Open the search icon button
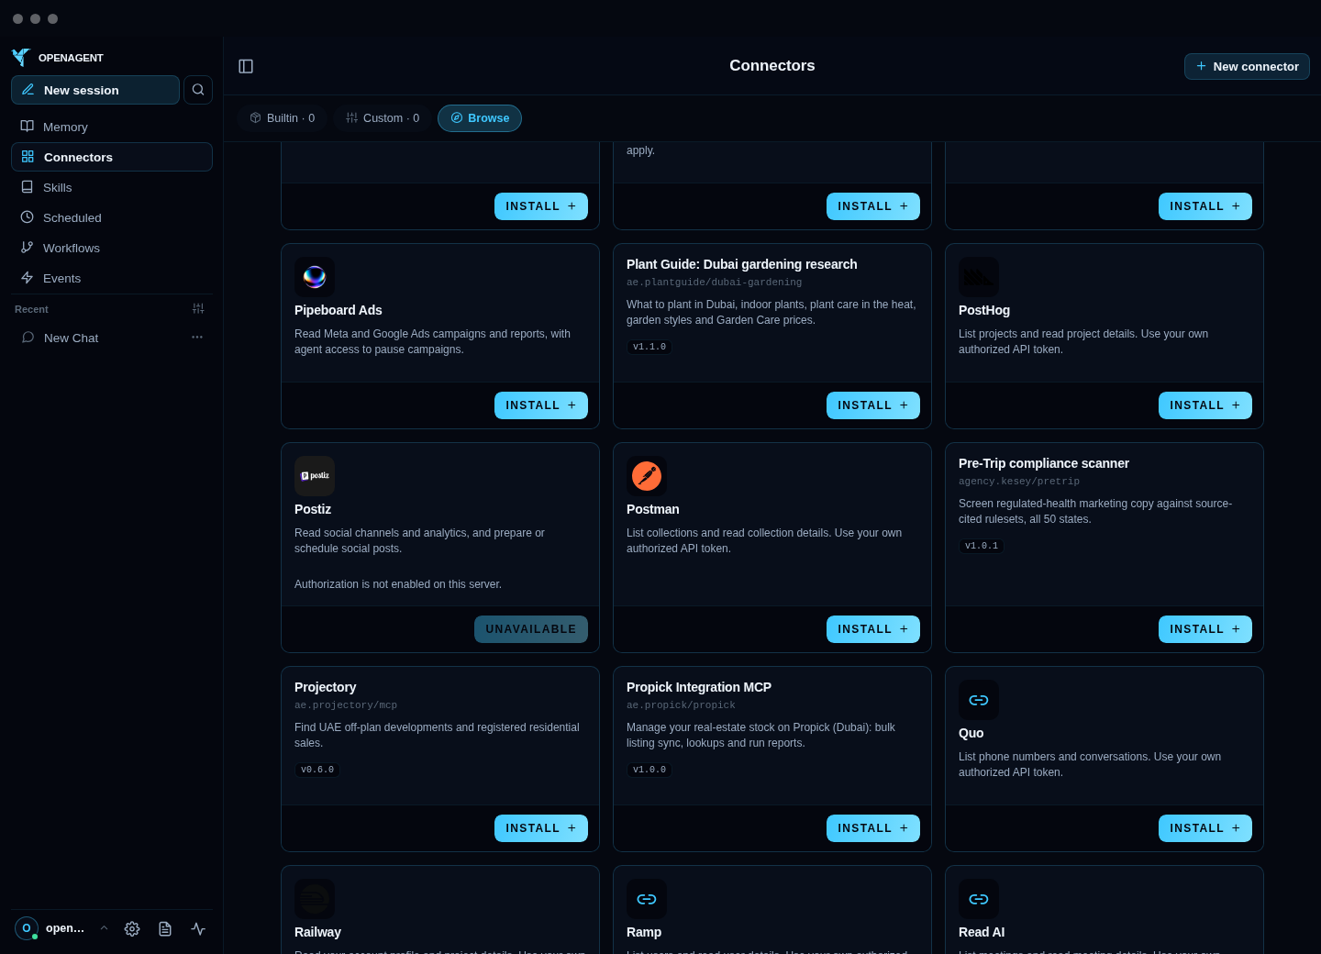1321x954 pixels. pyautogui.click(x=198, y=90)
